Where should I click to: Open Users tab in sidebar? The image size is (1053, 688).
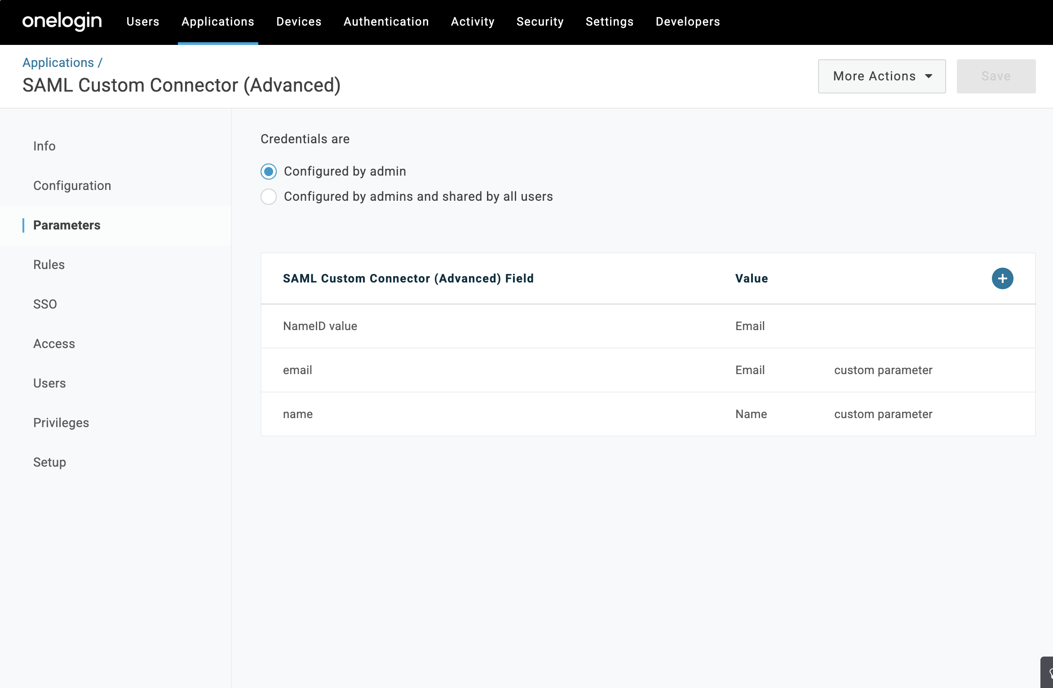click(49, 383)
